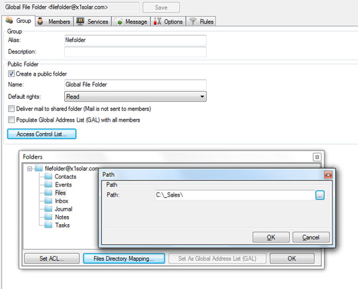Click the Tasks folder icon

click(x=48, y=225)
